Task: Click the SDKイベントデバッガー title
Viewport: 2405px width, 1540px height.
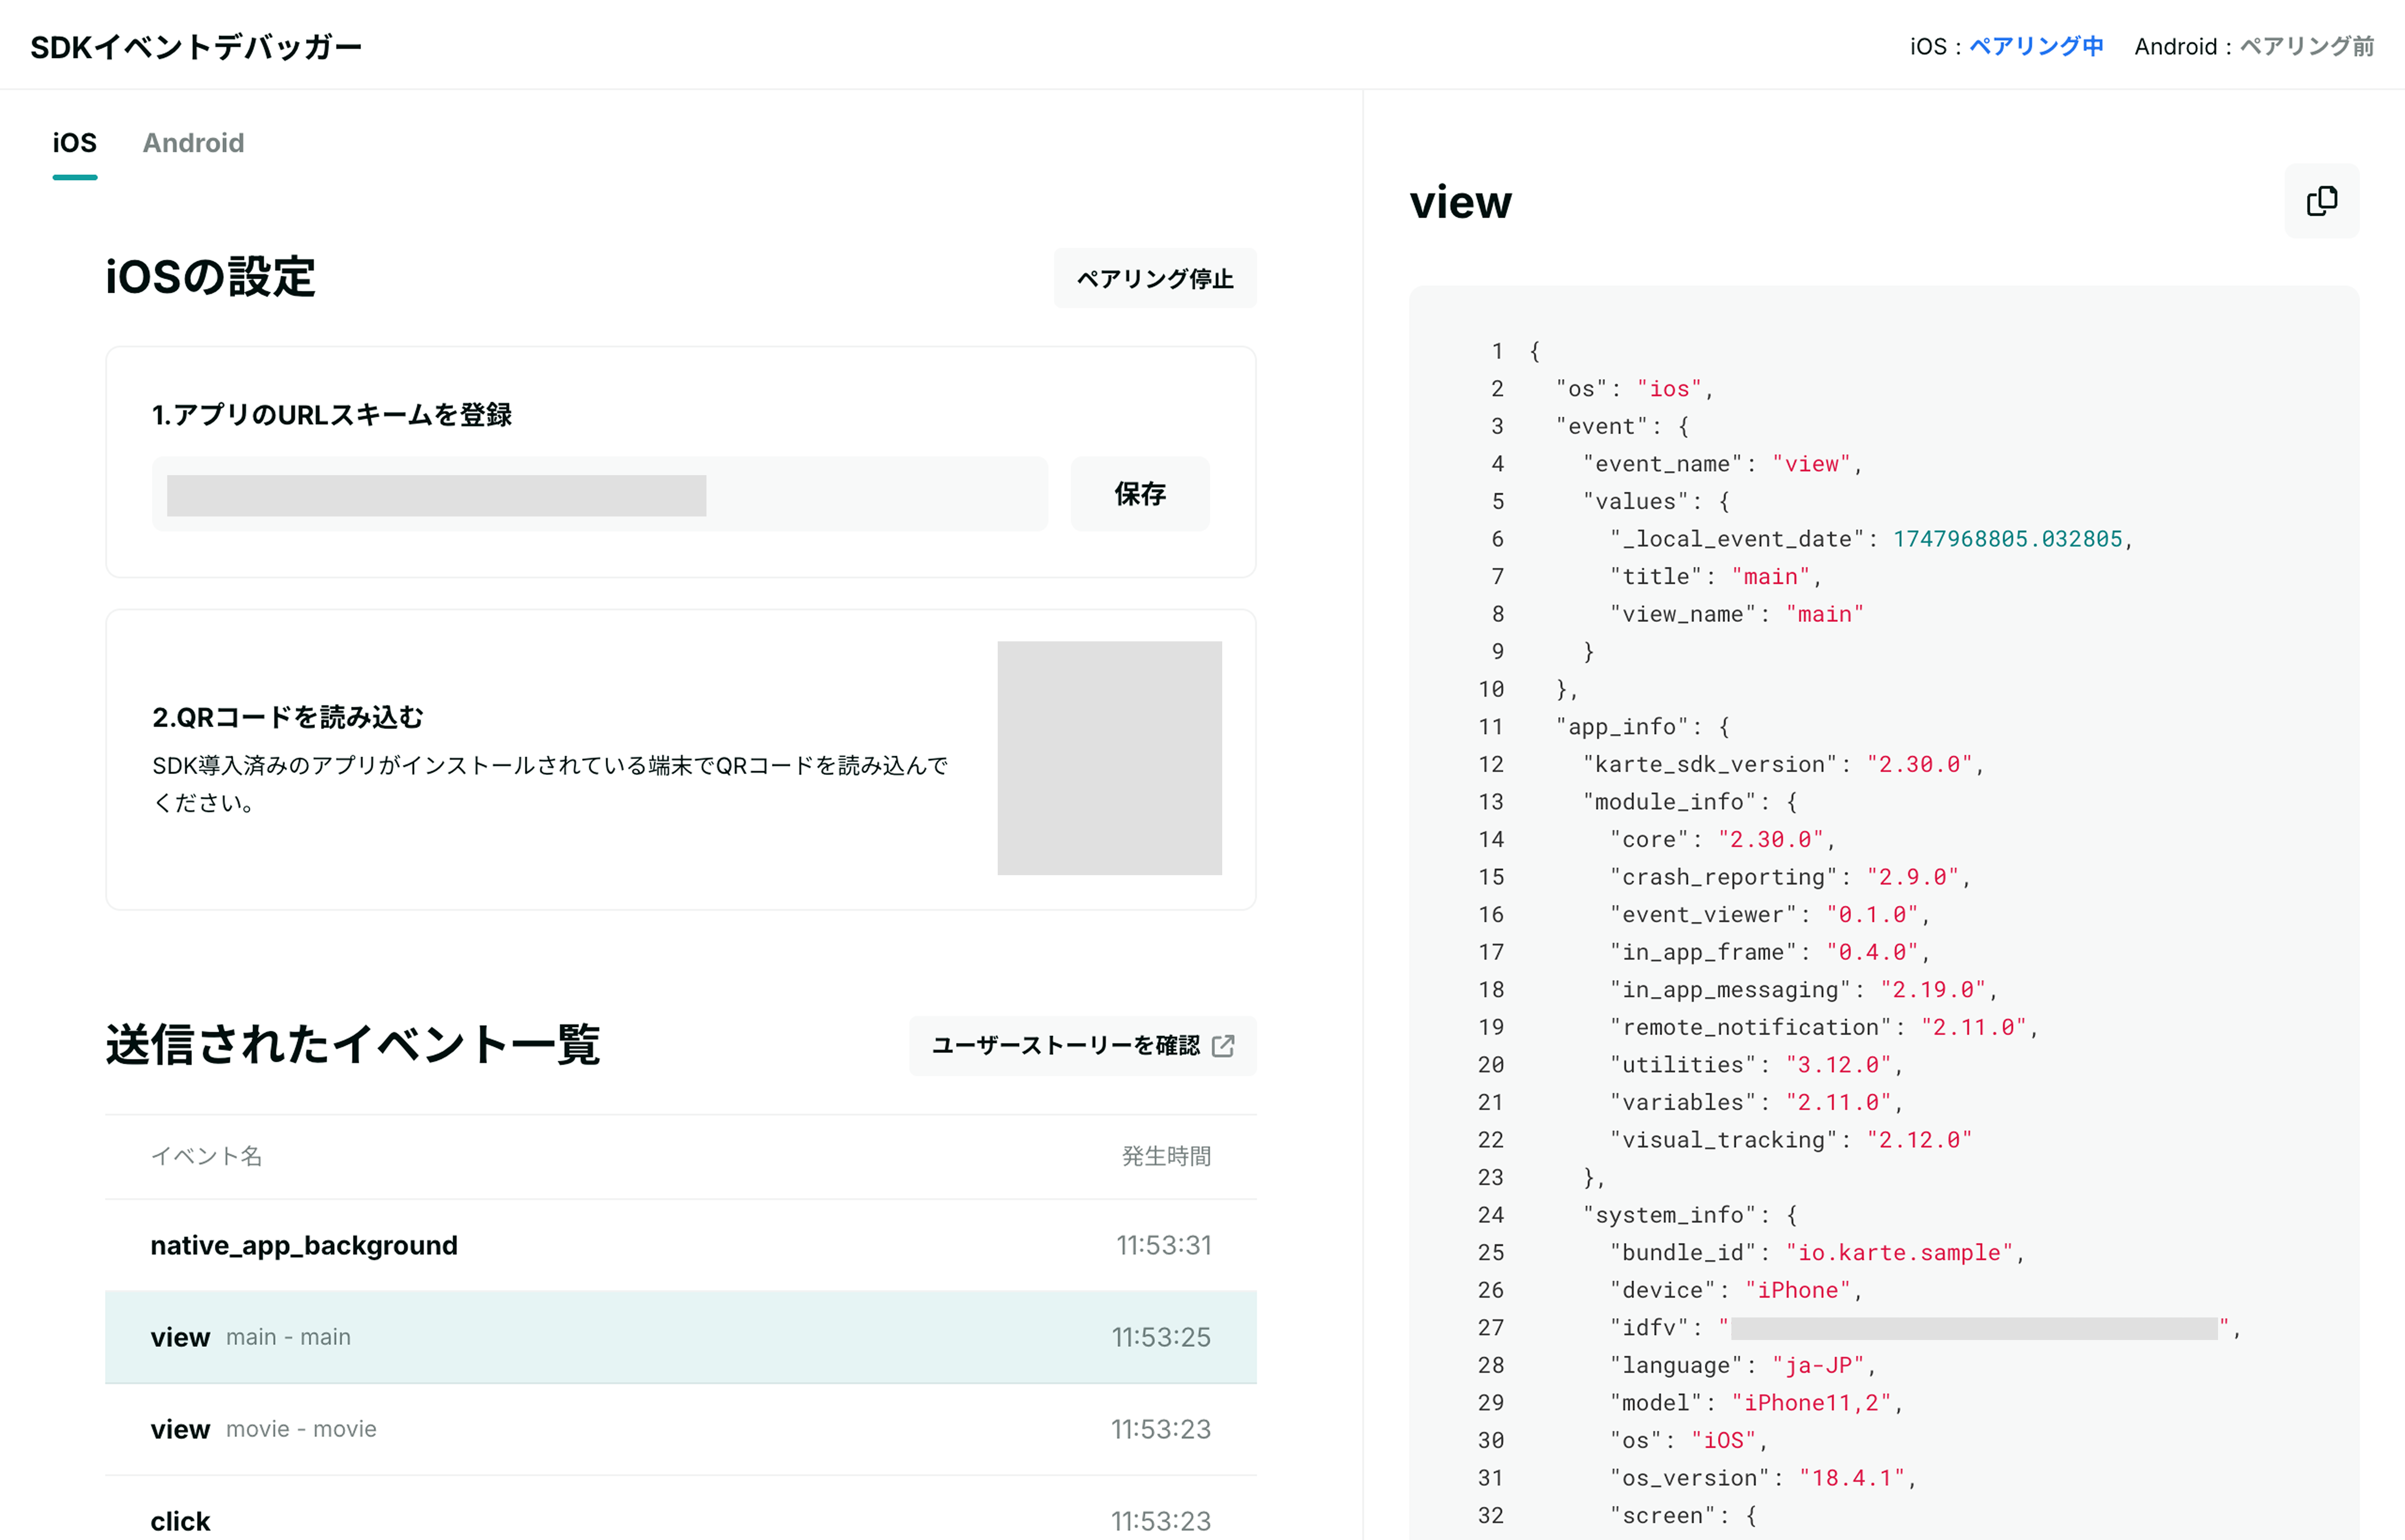Action: 196,47
